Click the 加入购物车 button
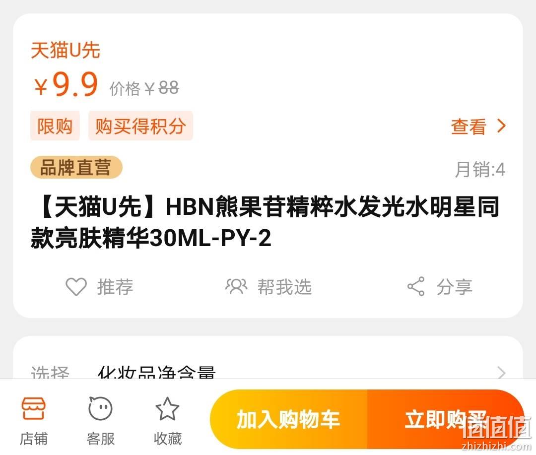This screenshot has width=536, height=455. coord(288,419)
